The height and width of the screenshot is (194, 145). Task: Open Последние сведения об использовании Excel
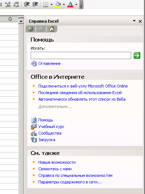point(80,93)
